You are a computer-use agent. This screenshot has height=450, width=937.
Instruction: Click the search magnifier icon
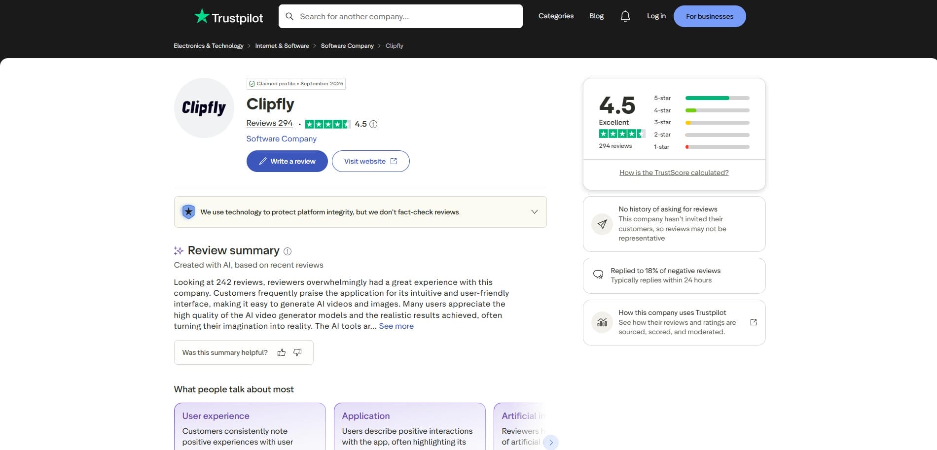(x=289, y=16)
